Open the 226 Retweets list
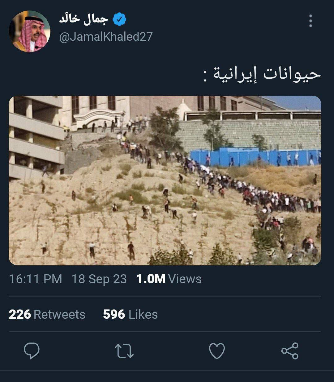334x382 pixels. (47, 314)
